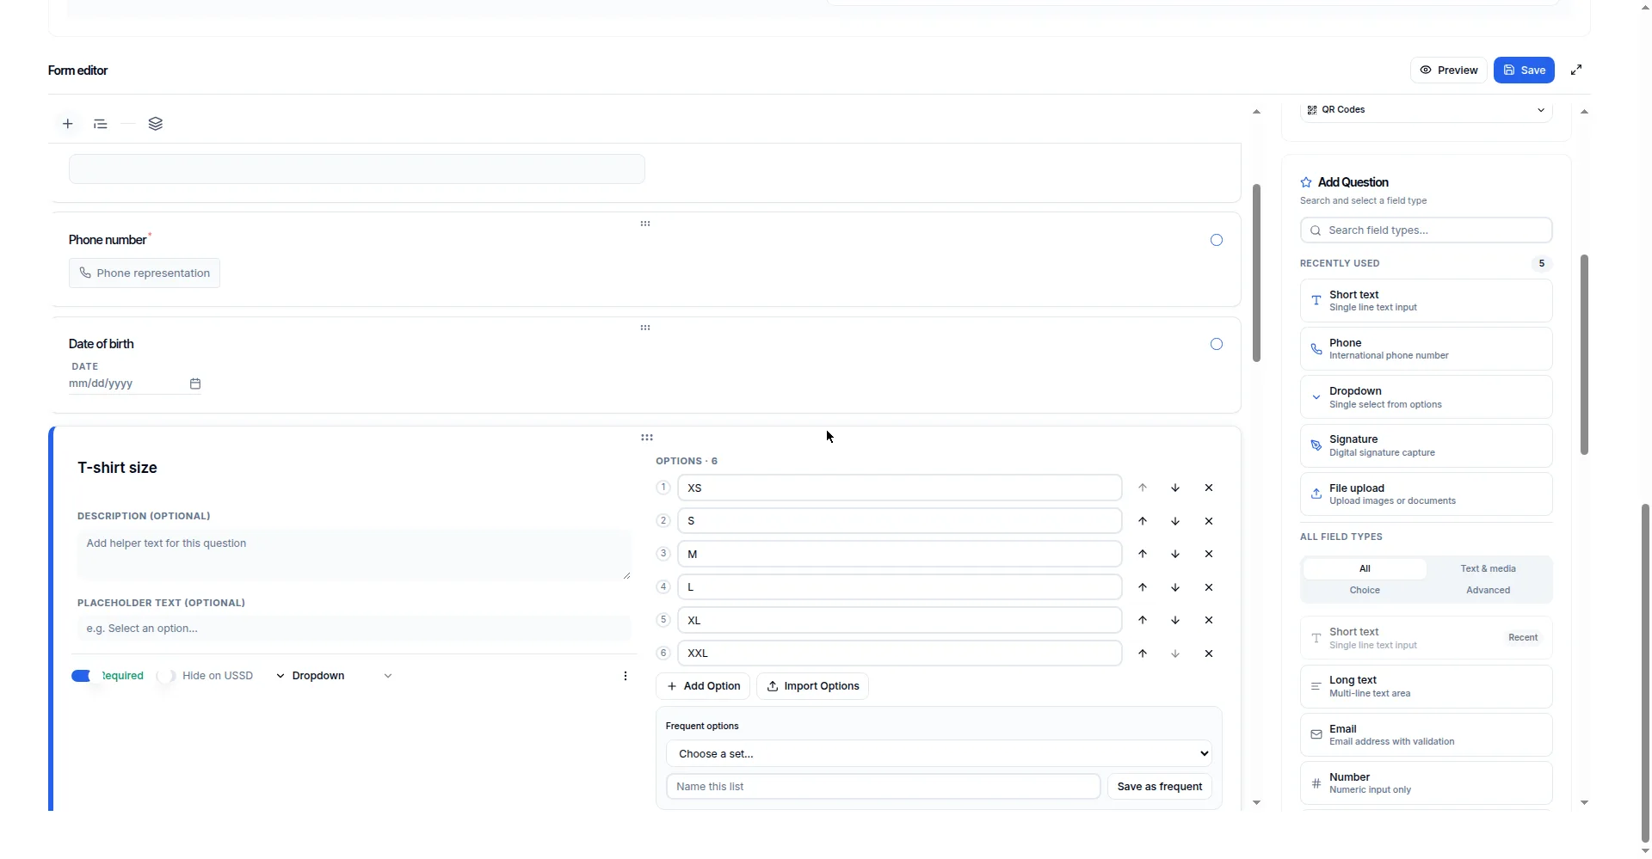The height and width of the screenshot is (859, 1652).
Task: Switch to Choice tab
Action: pos(1365,590)
